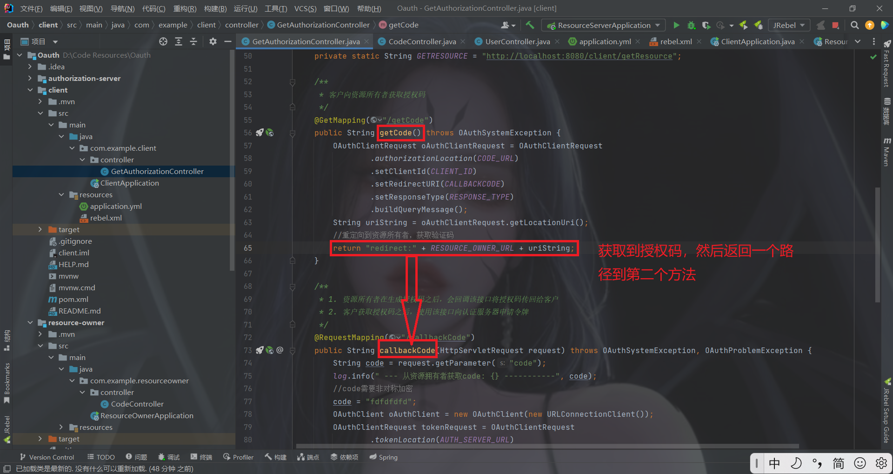The image size is (893, 474).
Task: Switch the 中 input method indicator
Action: pyautogui.click(x=773, y=463)
